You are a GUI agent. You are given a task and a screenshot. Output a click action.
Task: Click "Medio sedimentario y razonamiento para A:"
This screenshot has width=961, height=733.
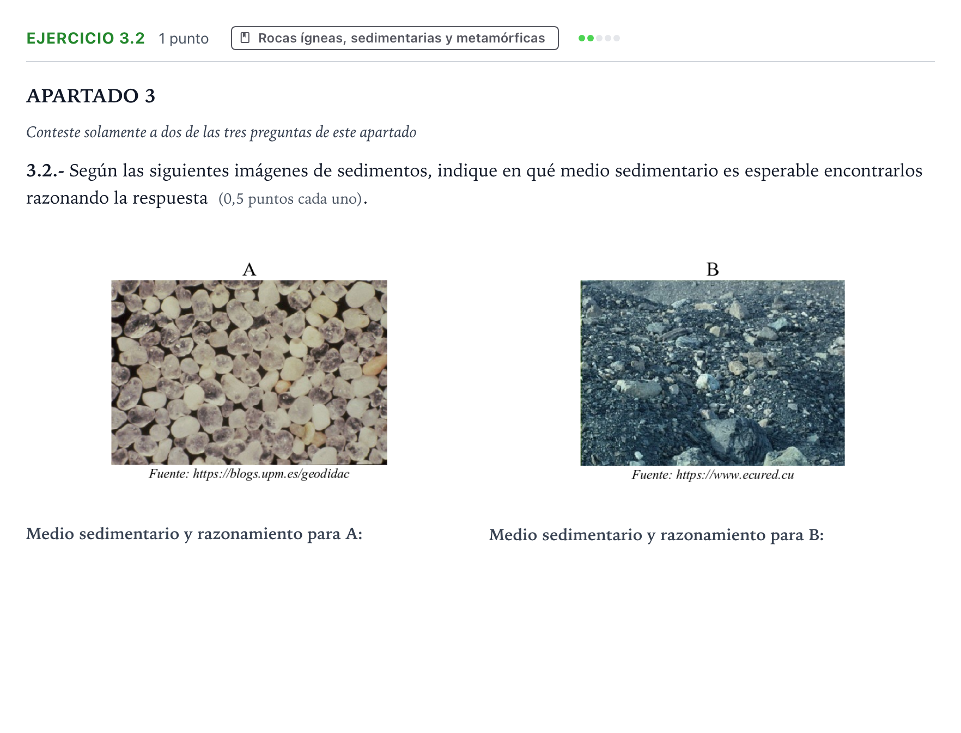[x=194, y=534]
